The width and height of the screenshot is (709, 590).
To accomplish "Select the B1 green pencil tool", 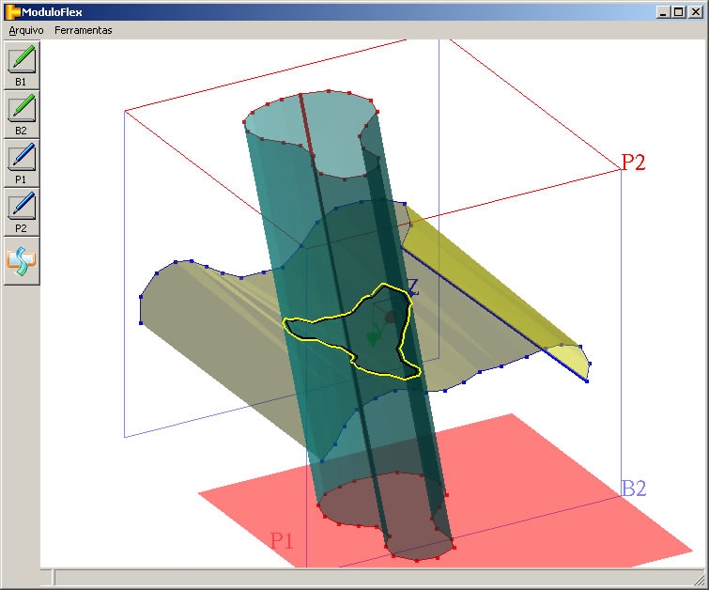I will 21,59.
